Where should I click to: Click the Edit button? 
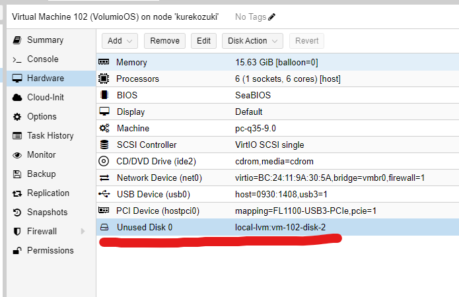click(203, 41)
